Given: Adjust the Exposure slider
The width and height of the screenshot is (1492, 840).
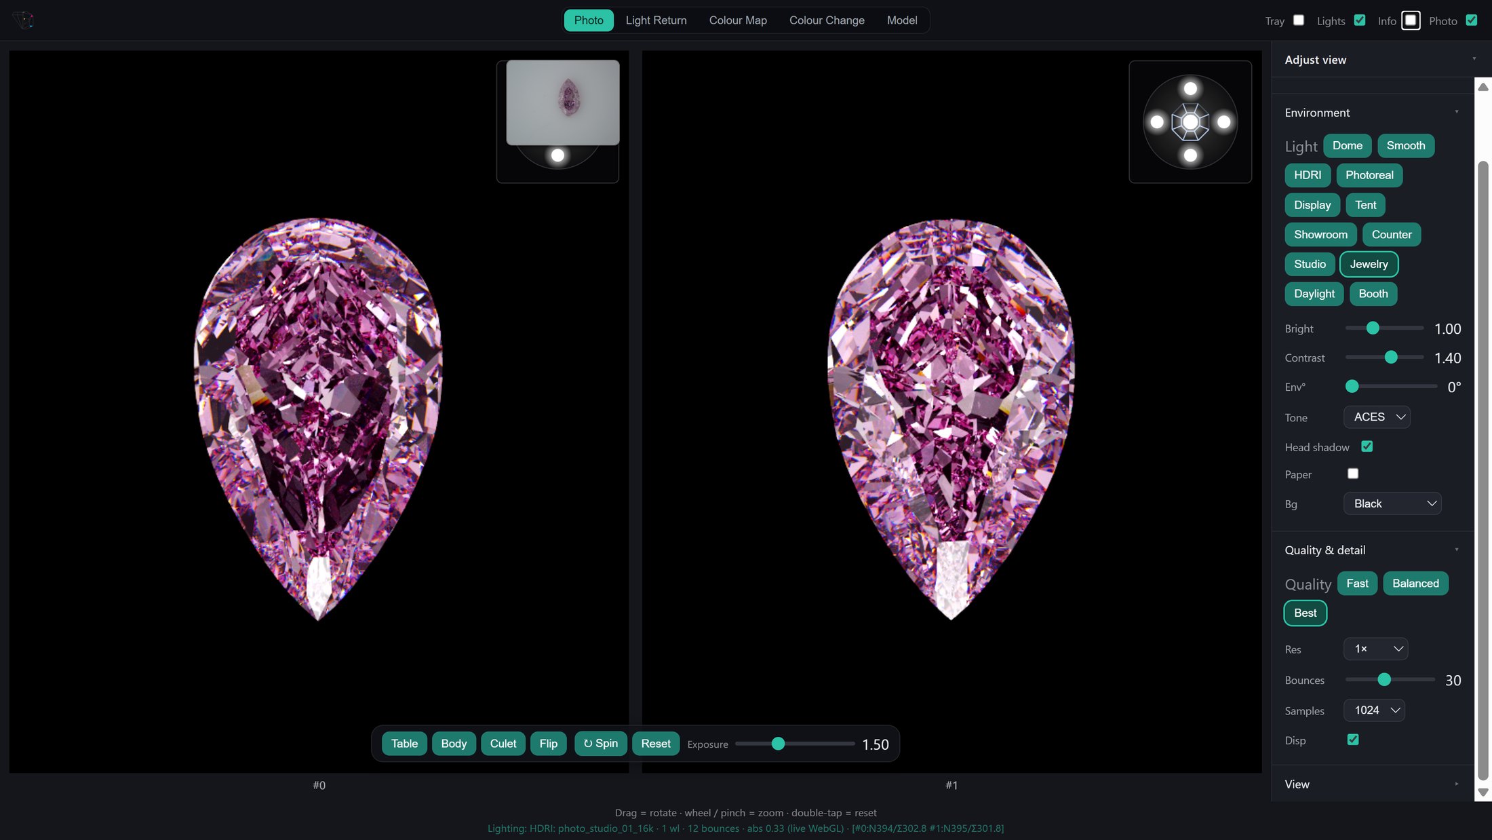Looking at the screenshot, I should [795, 744].
